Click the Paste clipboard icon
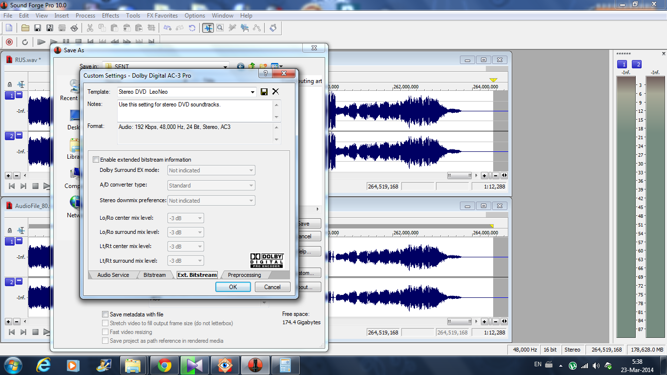Viewport: 667px width, 375px height. click(114, 28)
